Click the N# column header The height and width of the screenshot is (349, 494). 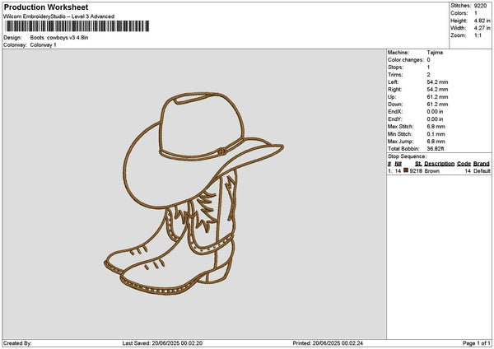[398, 163]
